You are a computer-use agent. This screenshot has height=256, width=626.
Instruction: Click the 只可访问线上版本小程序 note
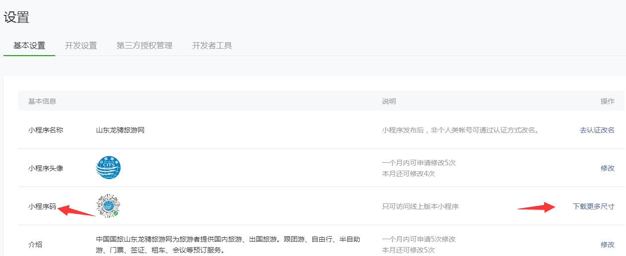(420, 206)
